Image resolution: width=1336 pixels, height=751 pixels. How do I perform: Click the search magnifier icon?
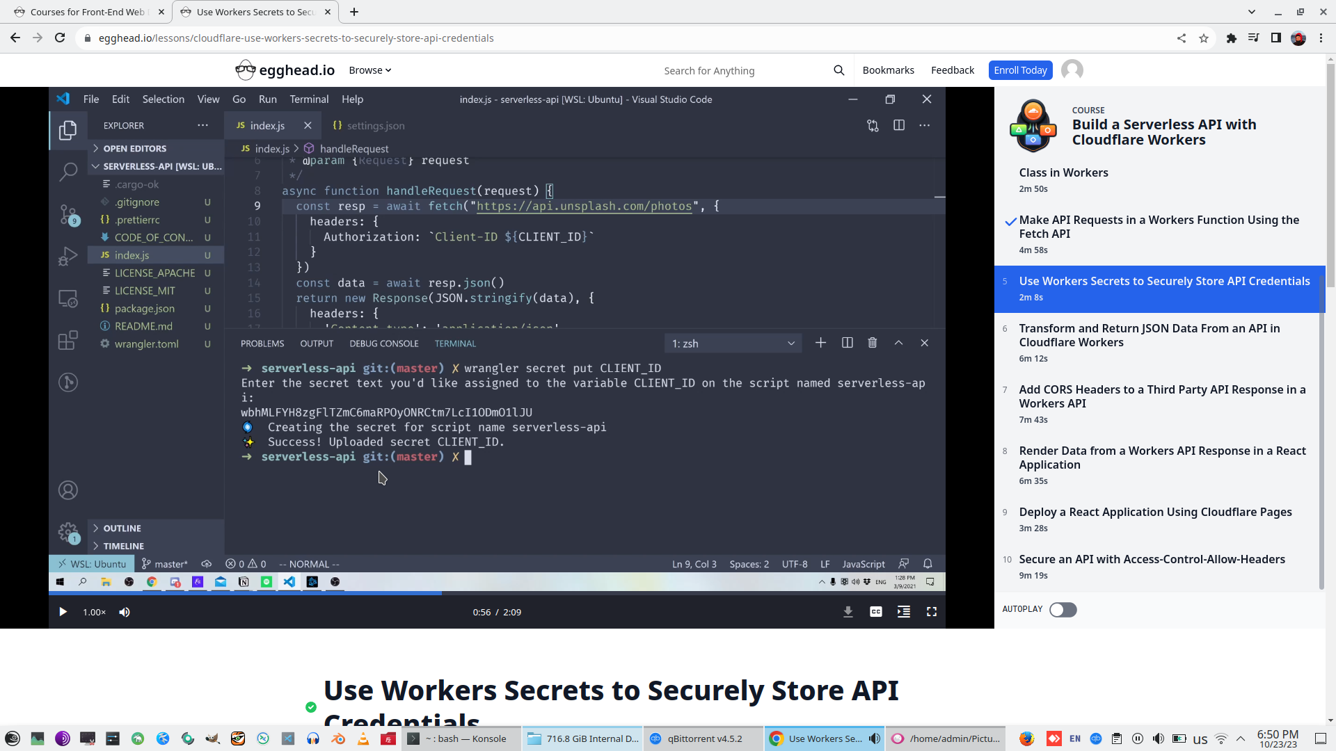pos(838,70)
